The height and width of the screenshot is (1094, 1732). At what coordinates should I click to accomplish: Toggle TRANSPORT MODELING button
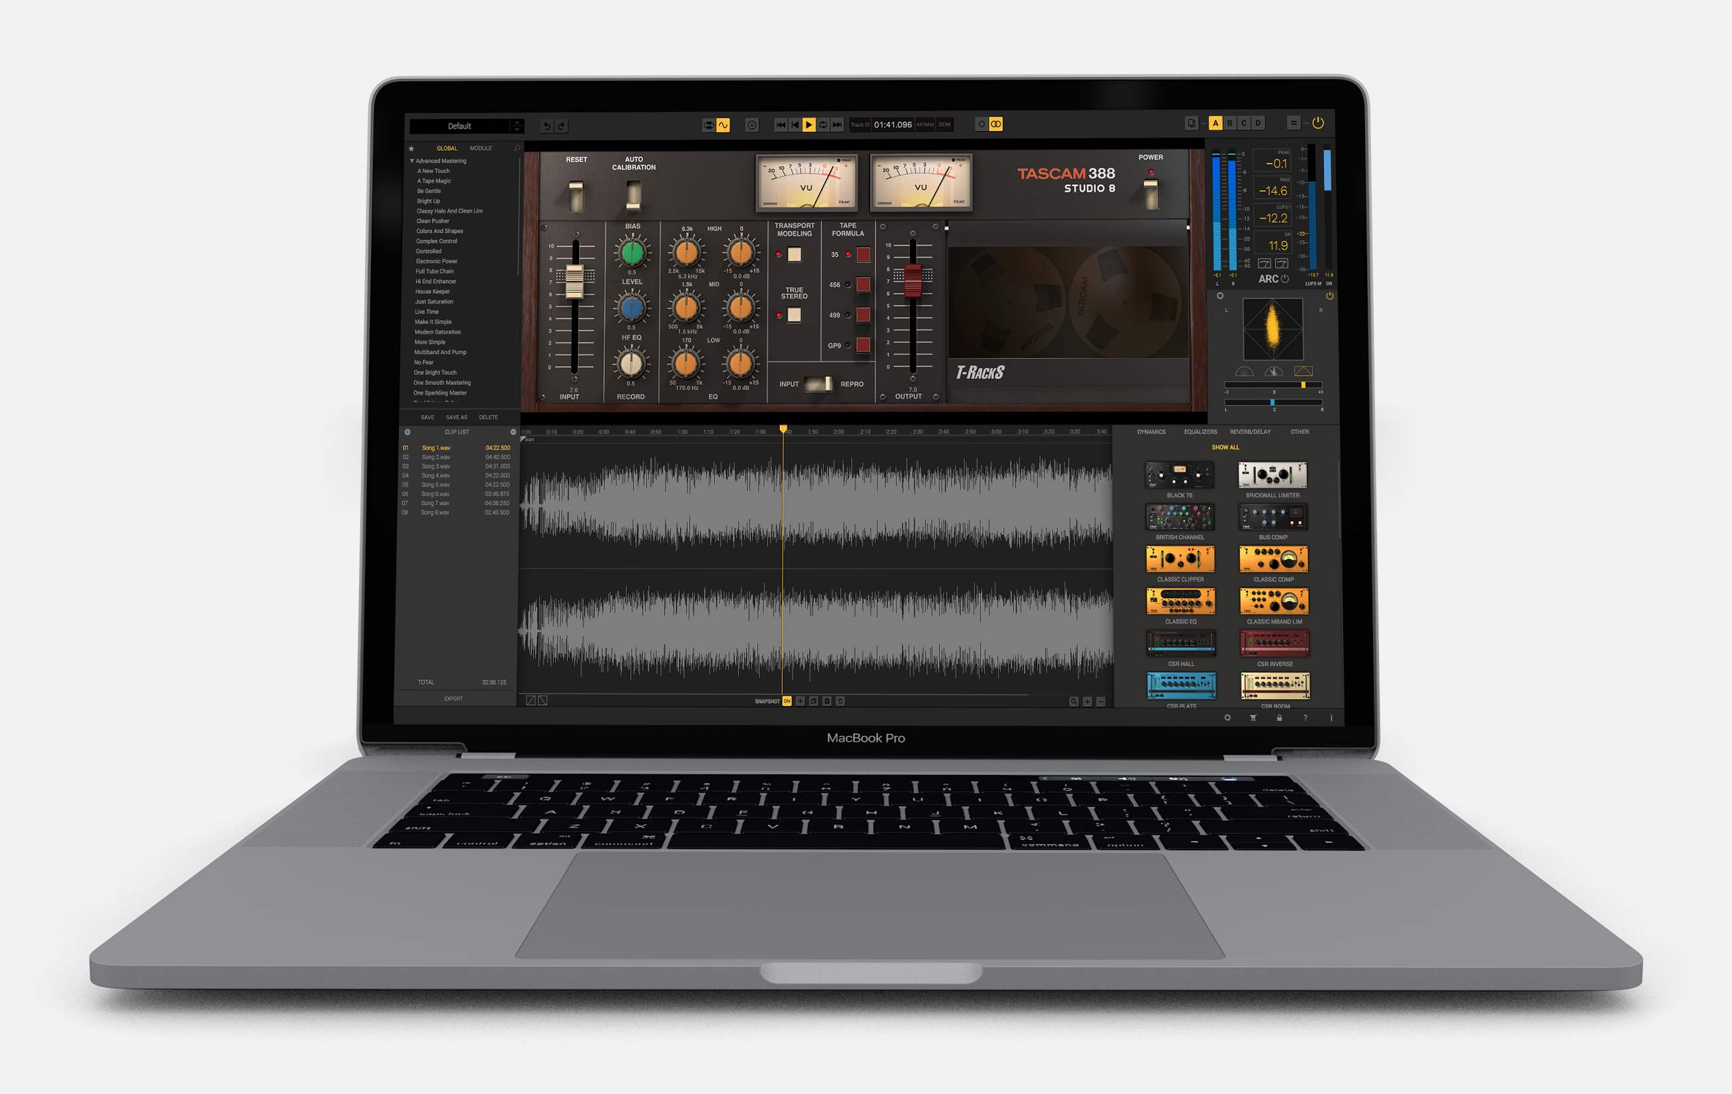794,255
